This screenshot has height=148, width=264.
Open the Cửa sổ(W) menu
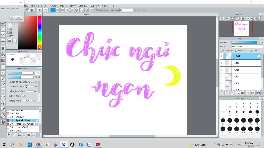95,6
